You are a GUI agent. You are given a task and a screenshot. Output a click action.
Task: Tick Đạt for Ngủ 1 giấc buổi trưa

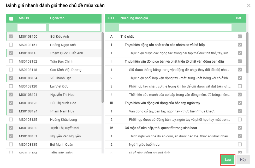click(240, 144)
